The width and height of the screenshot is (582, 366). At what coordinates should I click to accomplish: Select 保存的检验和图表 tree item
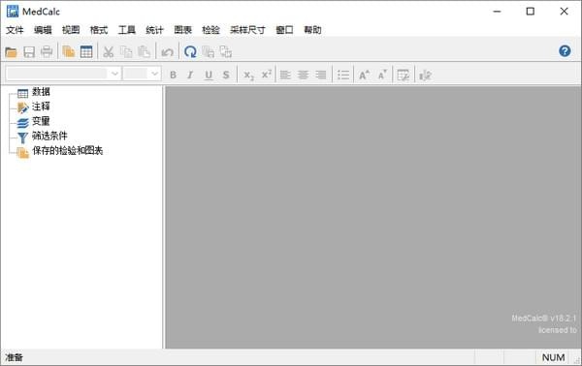pyautogui.click(x=68, y=151)
